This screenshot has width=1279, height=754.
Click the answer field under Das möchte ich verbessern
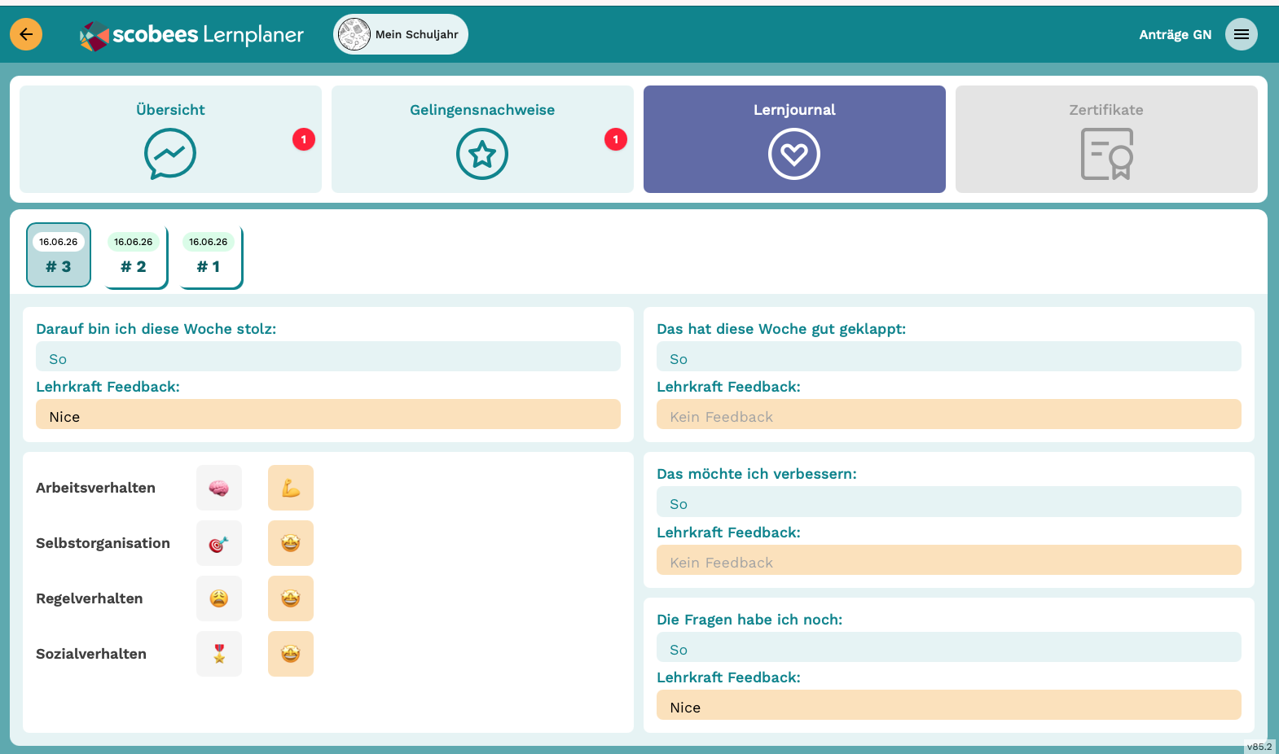point(949,502)
